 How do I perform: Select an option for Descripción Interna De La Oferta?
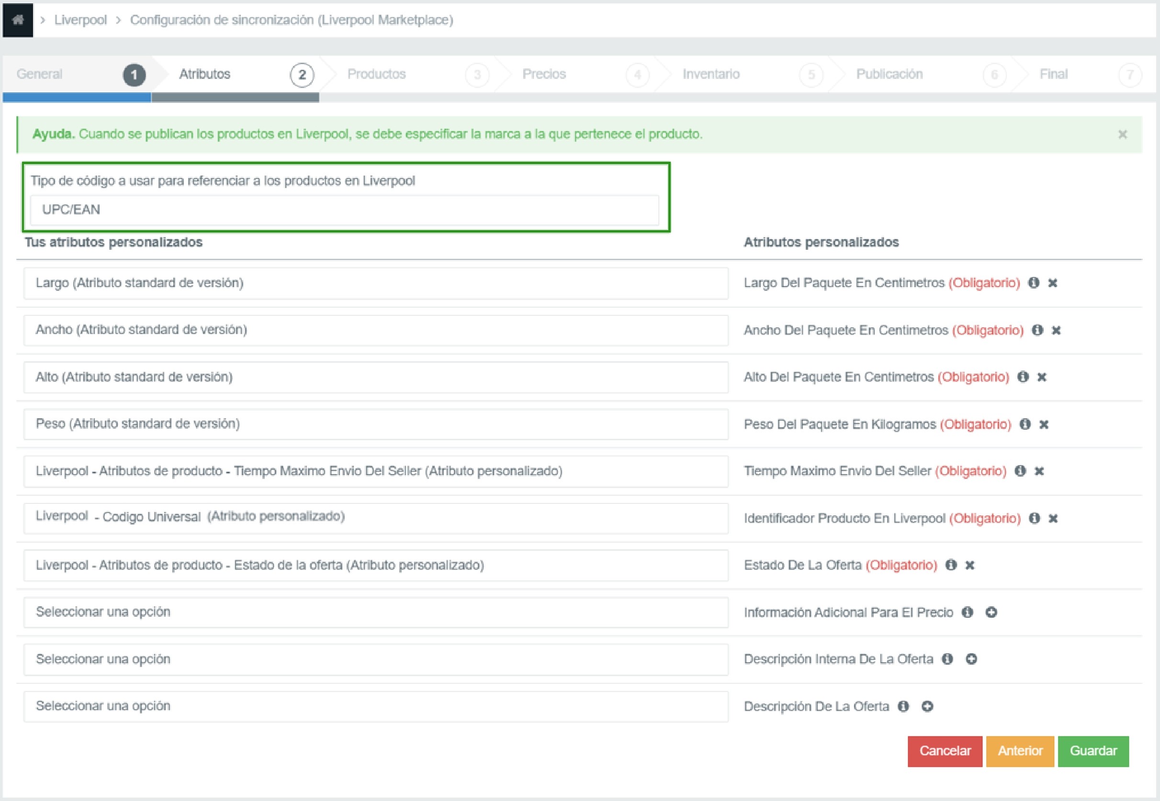click(x=376, y=659)
